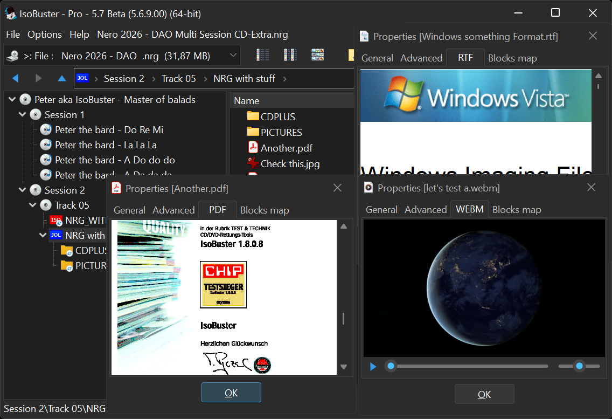Click the video volume slider handle
Screen dimensions: 612x419
[x=579, y=366]
